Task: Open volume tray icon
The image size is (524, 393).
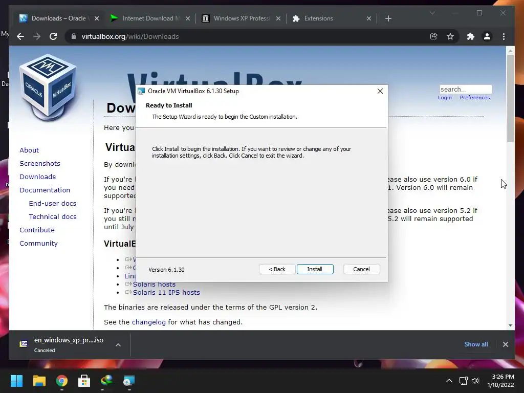Action: coord(475,381)
